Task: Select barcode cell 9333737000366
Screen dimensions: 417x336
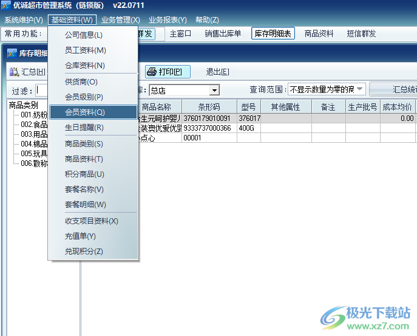Action: 209,128
